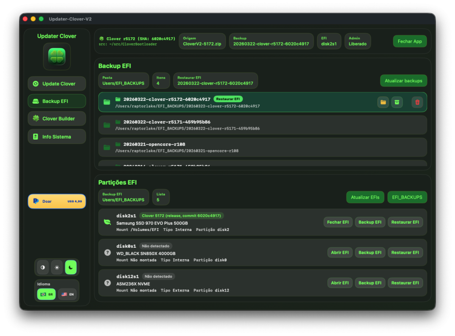Click the folder icon of the r5171-459b95b86 row
The height and width of the screenshot is (336, 455).
(107, 125)
